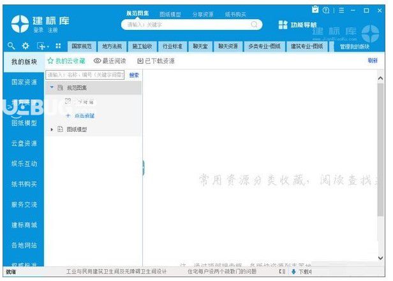Open the 施工验收 tab
393x281 pixels.
point(142,47)
